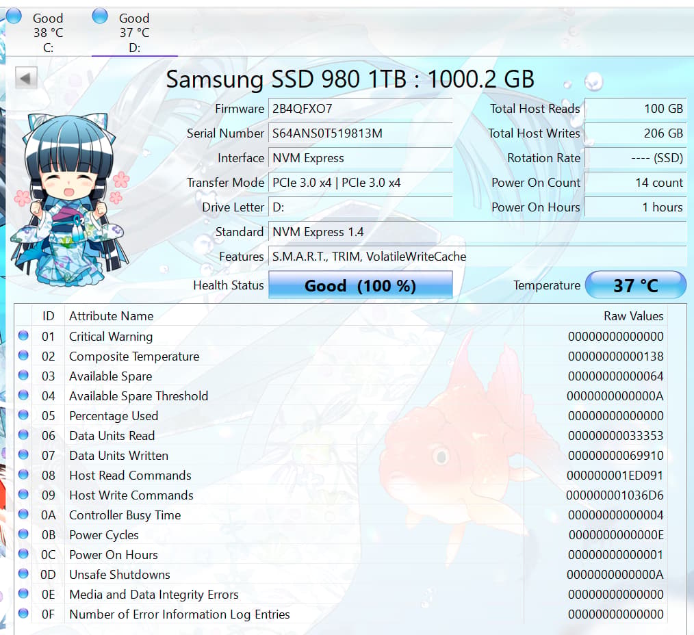The height and width of the screenshot is (635, 694).
Task: Select the Composite Temperature attribute name
Action: pyautogui.click(x=134, y=357)
